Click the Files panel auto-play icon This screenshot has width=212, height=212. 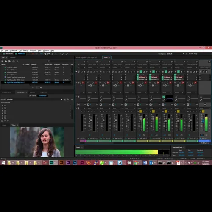pyautogui.click(x=41, y=87)
